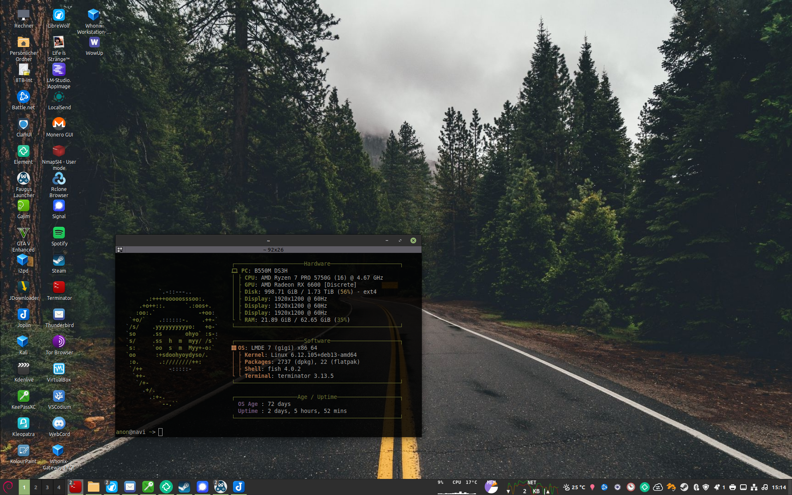Open the network connections tray icon
792x495 pixels.
click(x=754, y=487)
